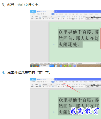Click sort icon in step 3 screenshot ribbon
This screenshot has height=119, width=101.
79,17
